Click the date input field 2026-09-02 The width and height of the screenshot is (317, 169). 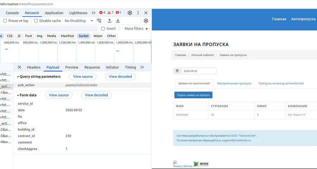point(199,71)
